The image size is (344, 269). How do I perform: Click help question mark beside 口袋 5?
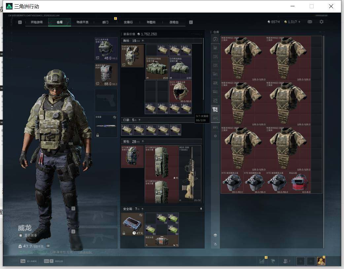[x=139, y=120]
